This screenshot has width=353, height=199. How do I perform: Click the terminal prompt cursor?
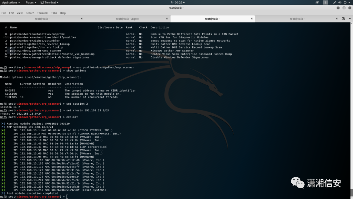67,197
